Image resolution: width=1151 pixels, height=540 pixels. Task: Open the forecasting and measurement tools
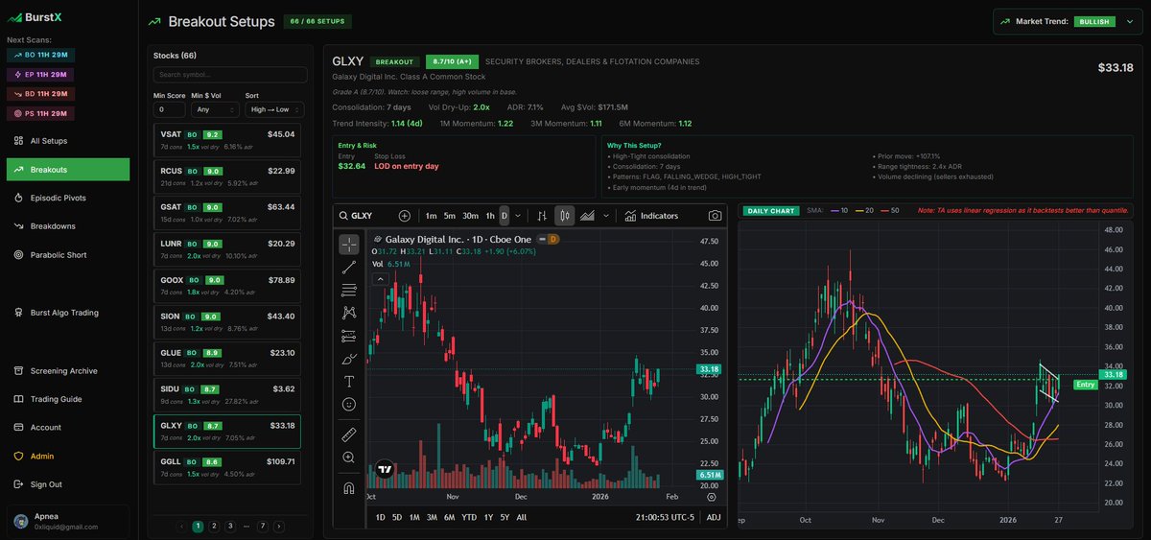coord(349,336)
